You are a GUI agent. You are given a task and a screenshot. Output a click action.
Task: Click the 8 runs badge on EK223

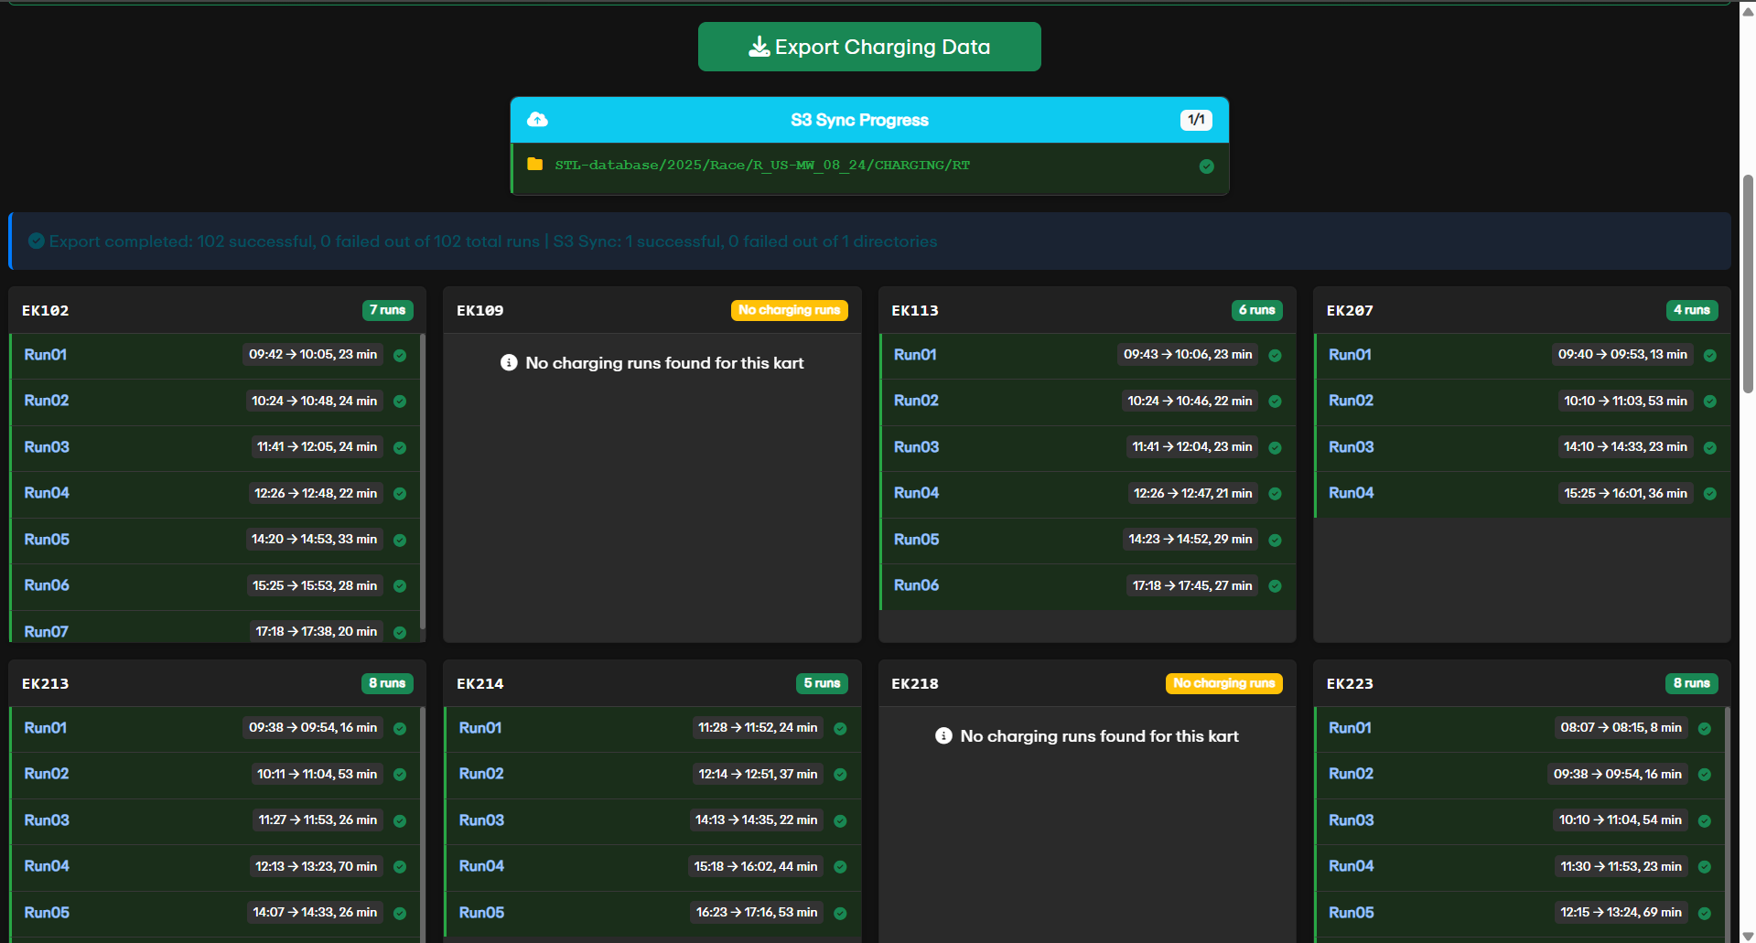coord(1692,683)
